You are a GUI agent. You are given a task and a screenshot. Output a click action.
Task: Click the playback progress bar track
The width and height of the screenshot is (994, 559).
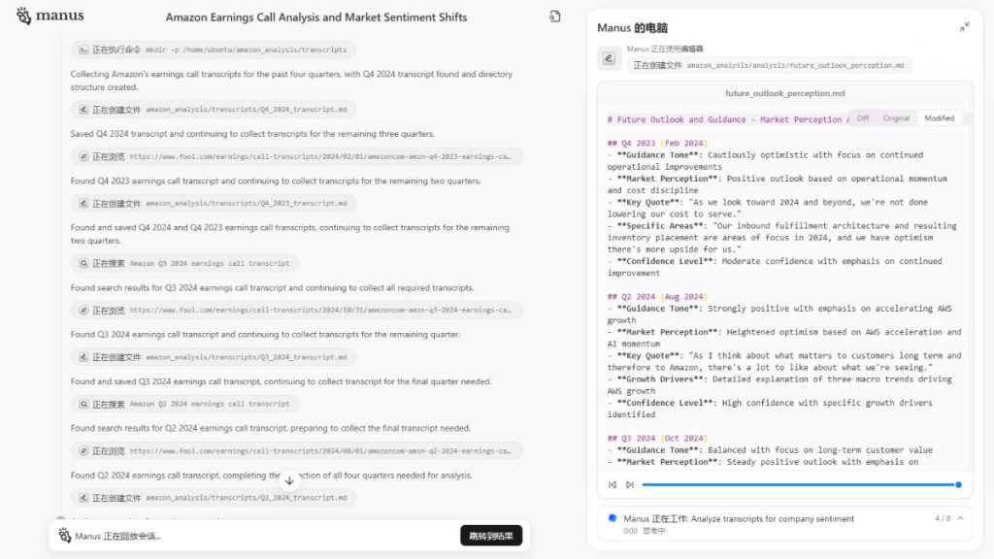coord(799,485)
